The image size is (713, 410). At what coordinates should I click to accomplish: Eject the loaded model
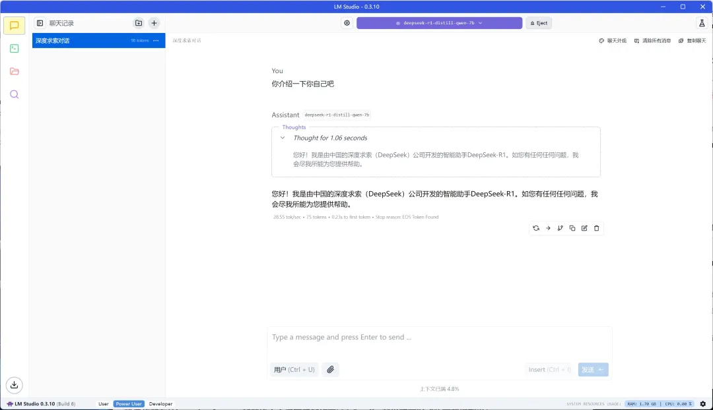(539, 23)
